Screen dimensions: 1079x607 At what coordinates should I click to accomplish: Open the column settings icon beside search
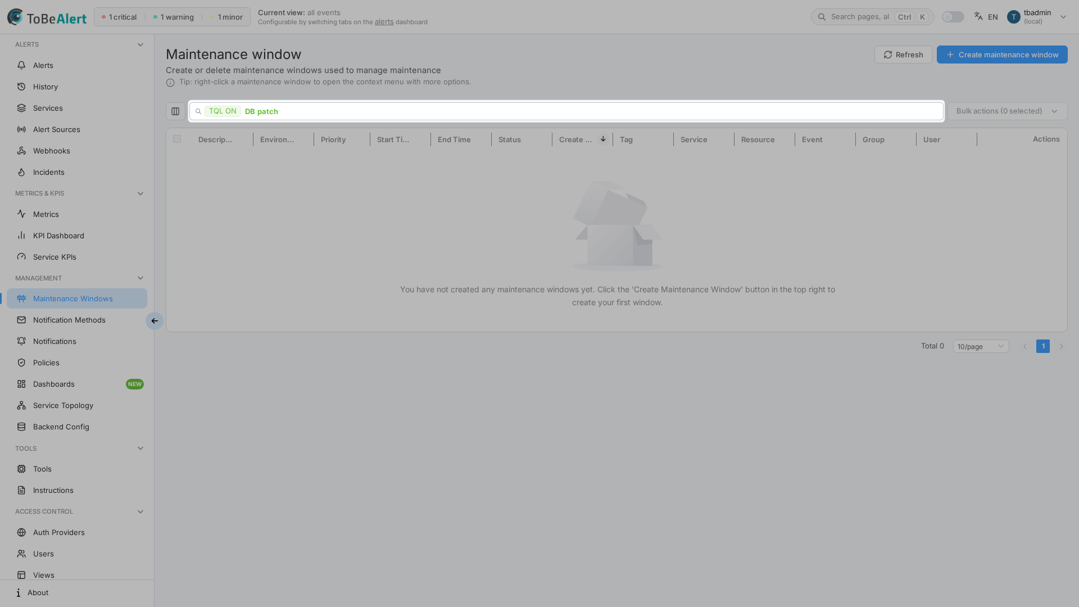coord(175,111)
